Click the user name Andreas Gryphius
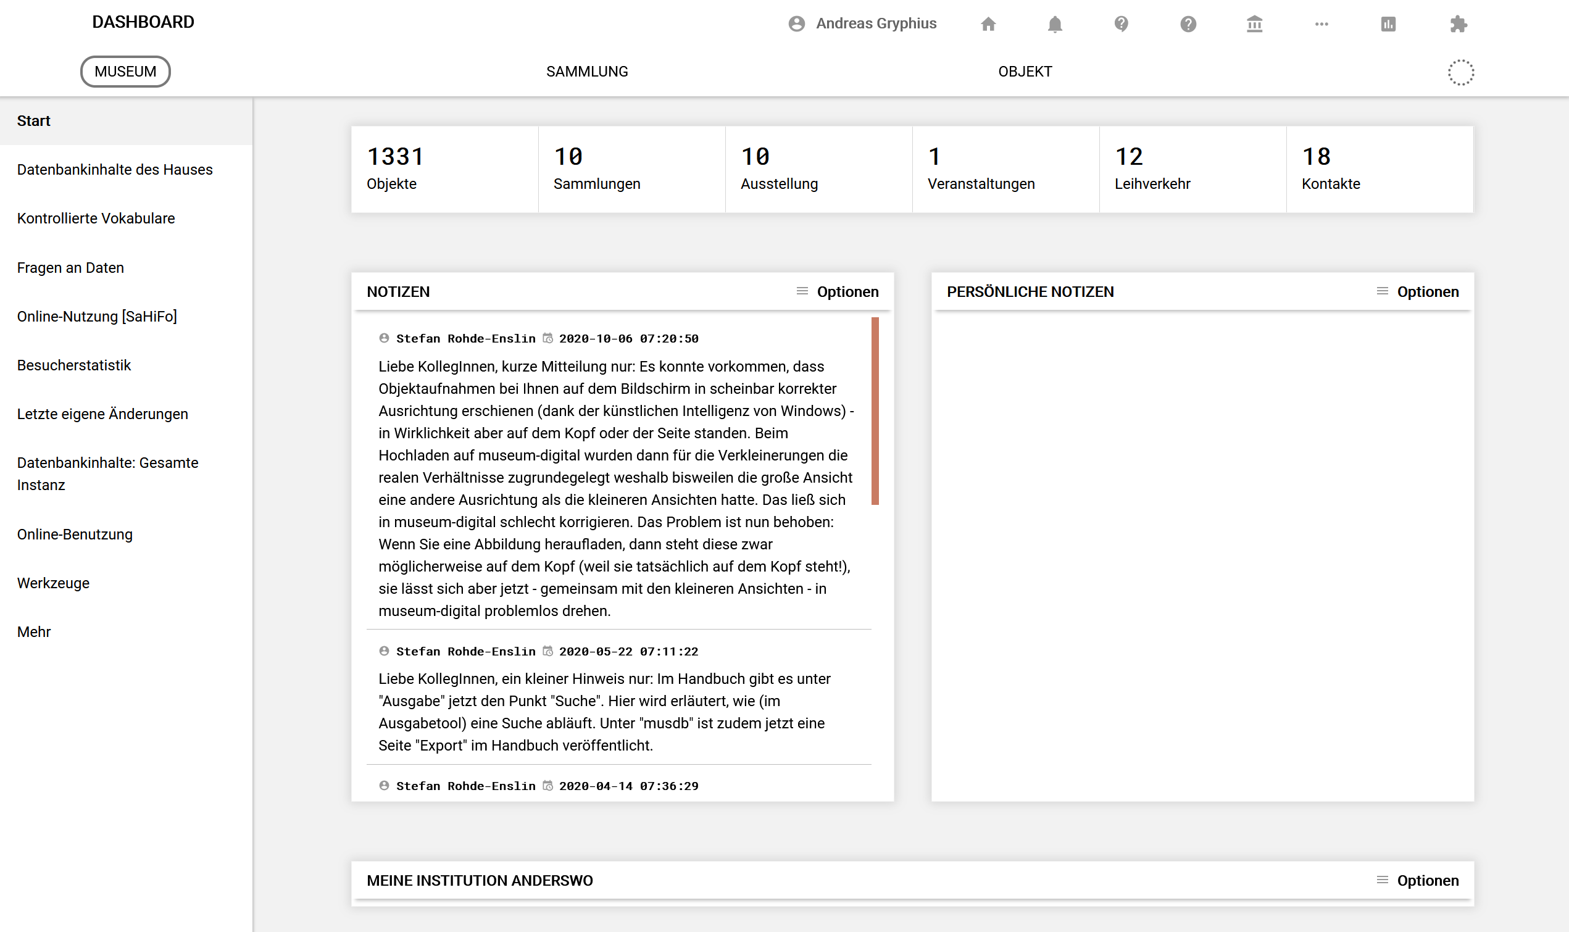Image resolution: width=1569 pixels, height=932 pixels. (876, 23)
